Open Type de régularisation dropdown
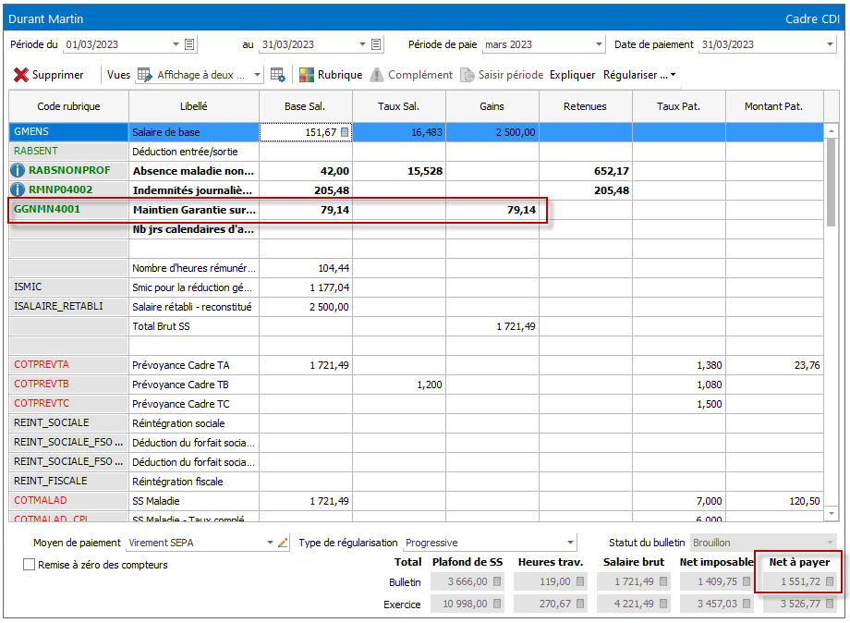This screenshot has height=623, width=850. tap(570, 543)
